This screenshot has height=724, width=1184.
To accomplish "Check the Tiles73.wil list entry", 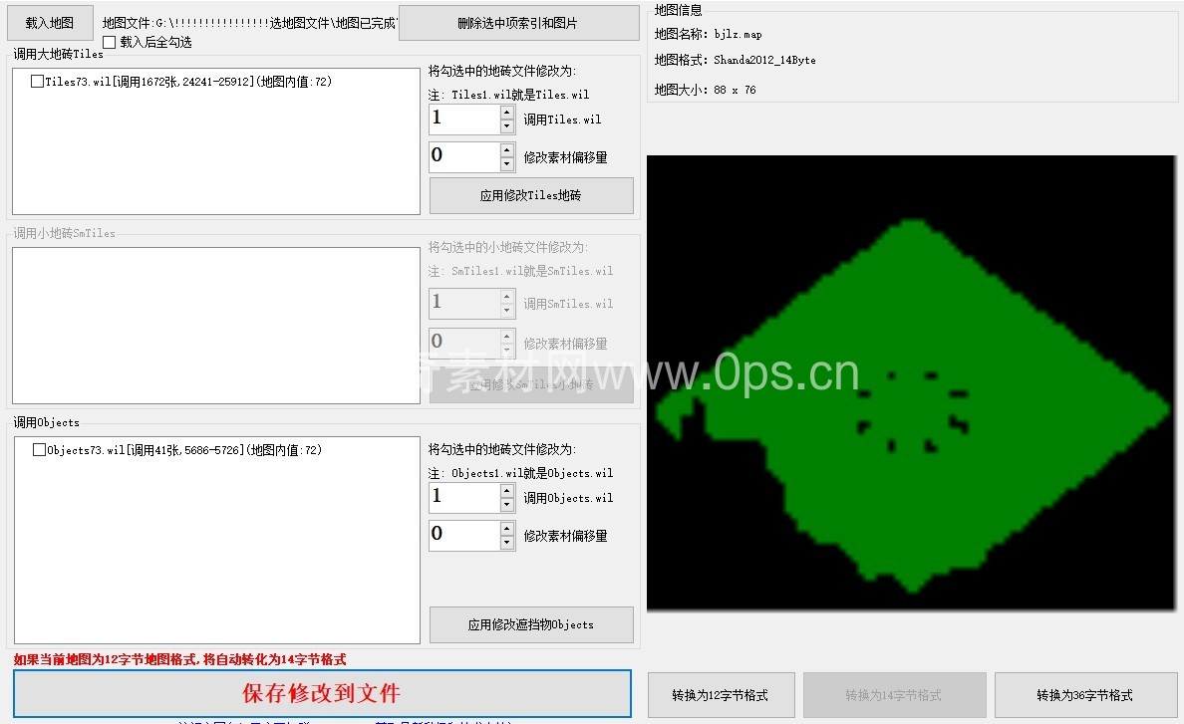I will pos(37,82).
